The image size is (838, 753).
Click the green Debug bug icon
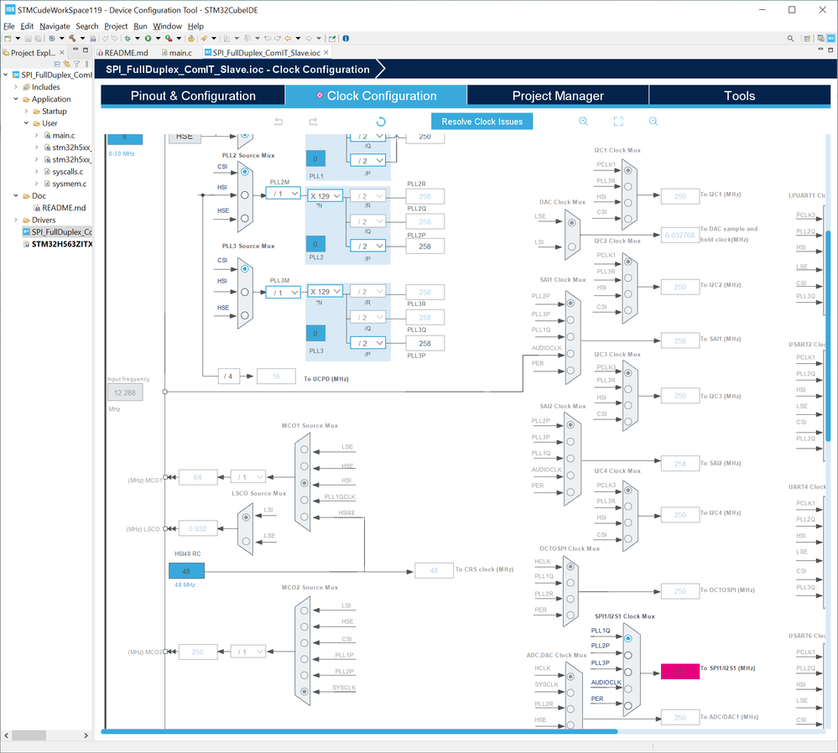[128, 39]
